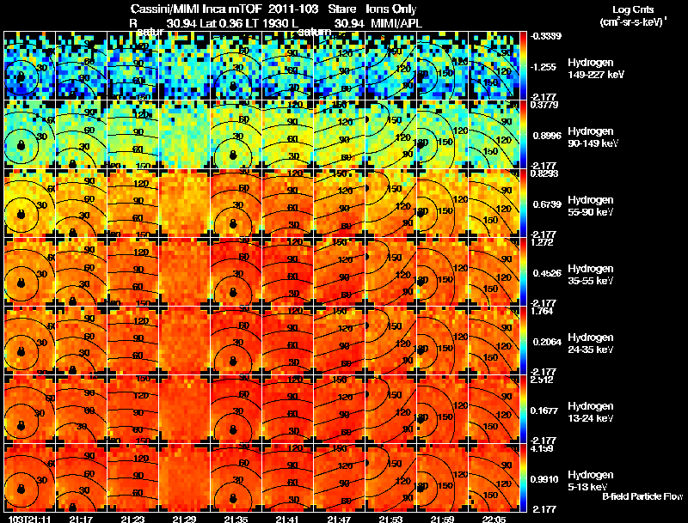Click the color scale bar for 24-35 keV
The width and height of the screenshot is (688, 523).
pyautogui.click(x=523, y=341)
